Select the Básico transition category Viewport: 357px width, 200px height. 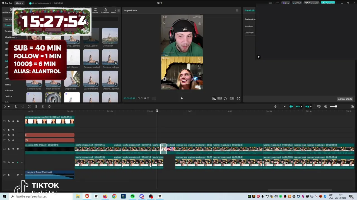(8, 84)
